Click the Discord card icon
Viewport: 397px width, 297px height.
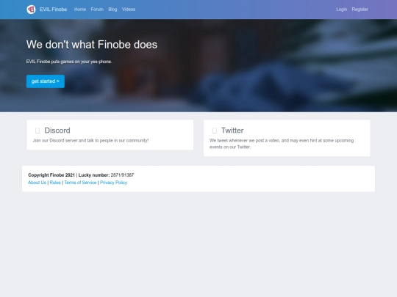37,131
